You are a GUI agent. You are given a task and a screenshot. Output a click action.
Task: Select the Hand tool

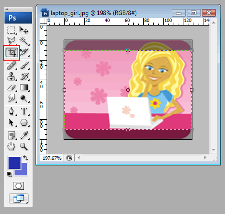(11, 146)
